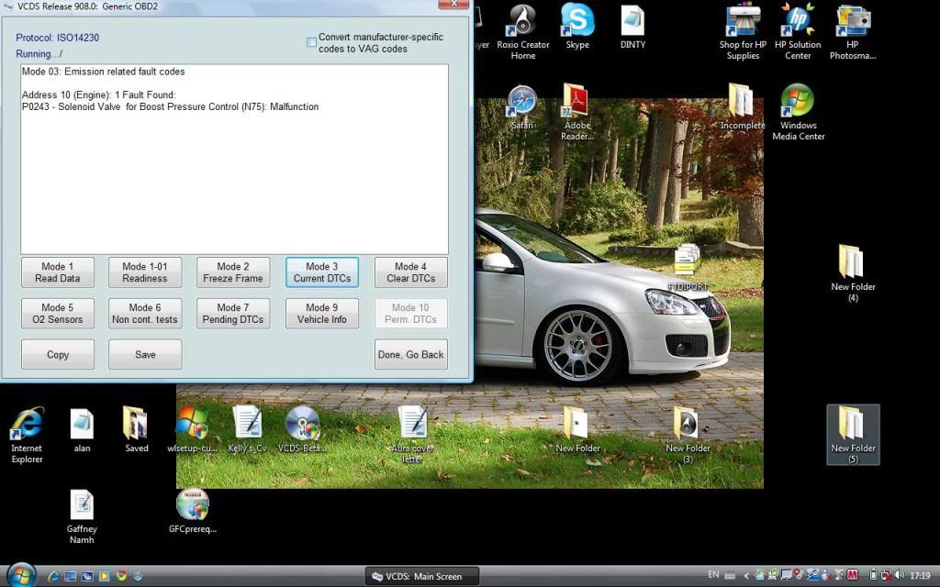Save the fault code results
The height and width of the screenshot is (587, 940).
click(145, 355)
